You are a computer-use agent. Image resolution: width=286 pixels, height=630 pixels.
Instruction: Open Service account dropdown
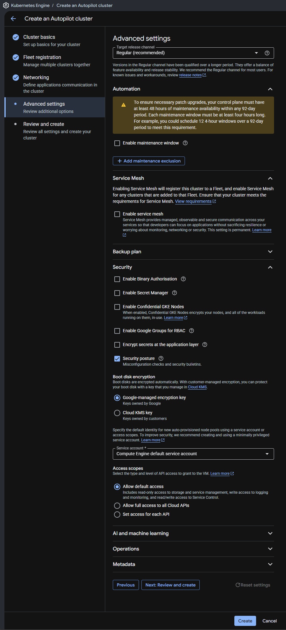point(193,454)
